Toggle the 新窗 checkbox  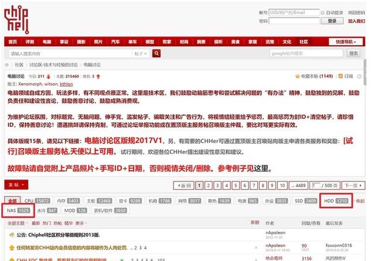[248, 222]
